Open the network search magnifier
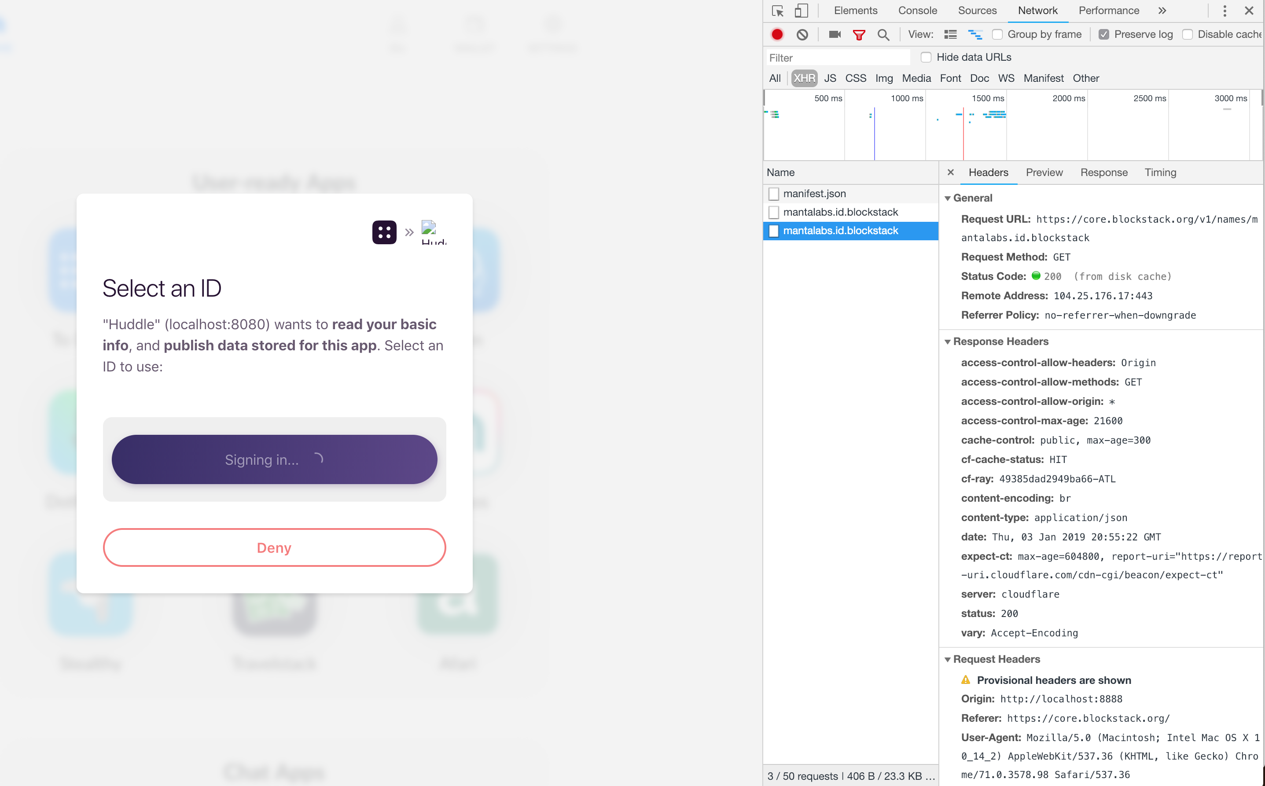 pyautogui.click(x=883, y=34)
